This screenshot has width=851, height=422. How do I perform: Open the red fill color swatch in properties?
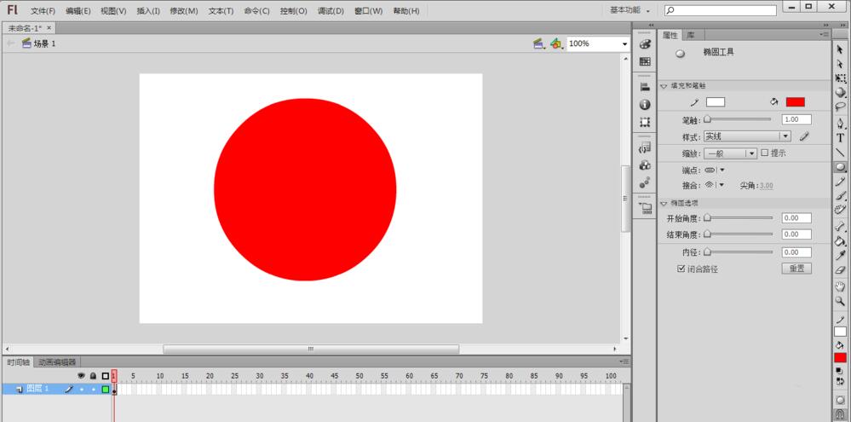(795, 102)
